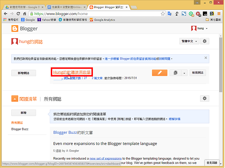Click the 新增網誌 button
The image size is (225, 168).
tap(24, 73)
